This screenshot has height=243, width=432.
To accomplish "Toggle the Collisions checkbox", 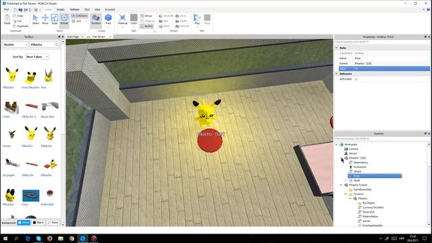I will point(80,16).
